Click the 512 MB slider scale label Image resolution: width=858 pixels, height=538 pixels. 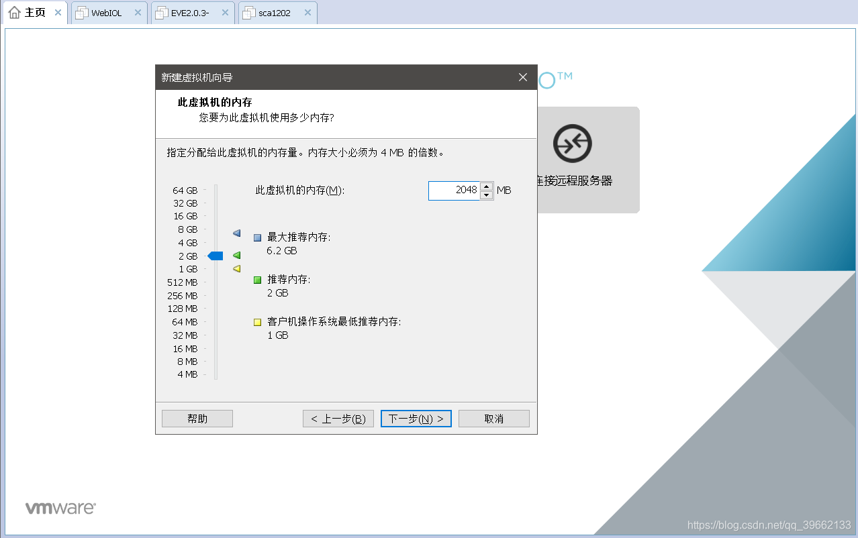[x=183, y=282]
